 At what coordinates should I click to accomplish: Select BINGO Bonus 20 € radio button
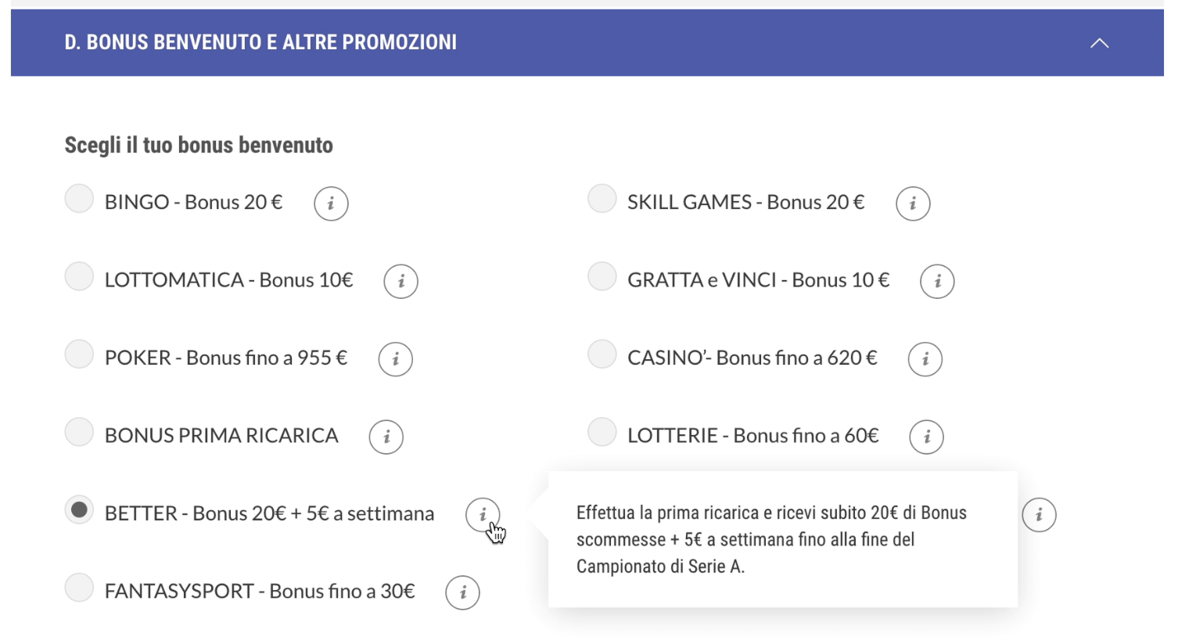tap(79, 199)
